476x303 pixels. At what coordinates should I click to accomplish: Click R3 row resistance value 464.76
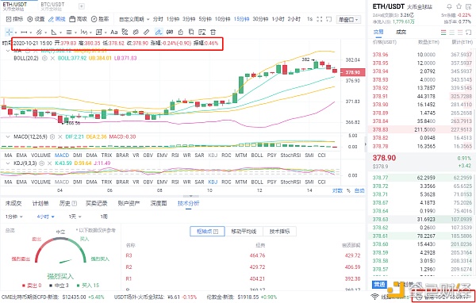click(257, 255)
